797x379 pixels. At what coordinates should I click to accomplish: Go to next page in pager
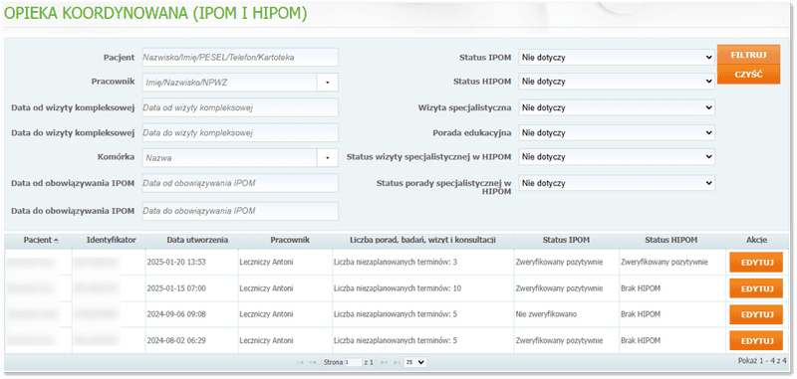tap(385, 363)
